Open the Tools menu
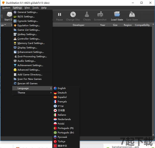Image resolution: width=155 pixels, height=148 pixels. (x=35, y=8)
